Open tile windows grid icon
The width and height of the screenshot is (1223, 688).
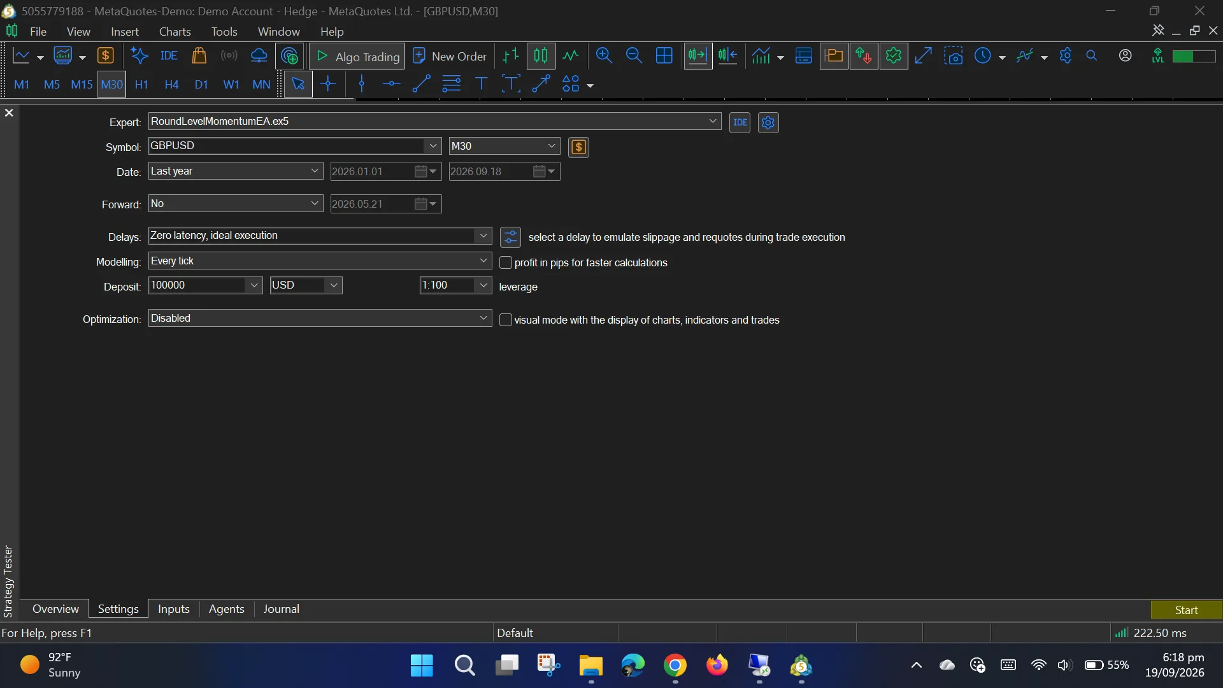(664, 56)
